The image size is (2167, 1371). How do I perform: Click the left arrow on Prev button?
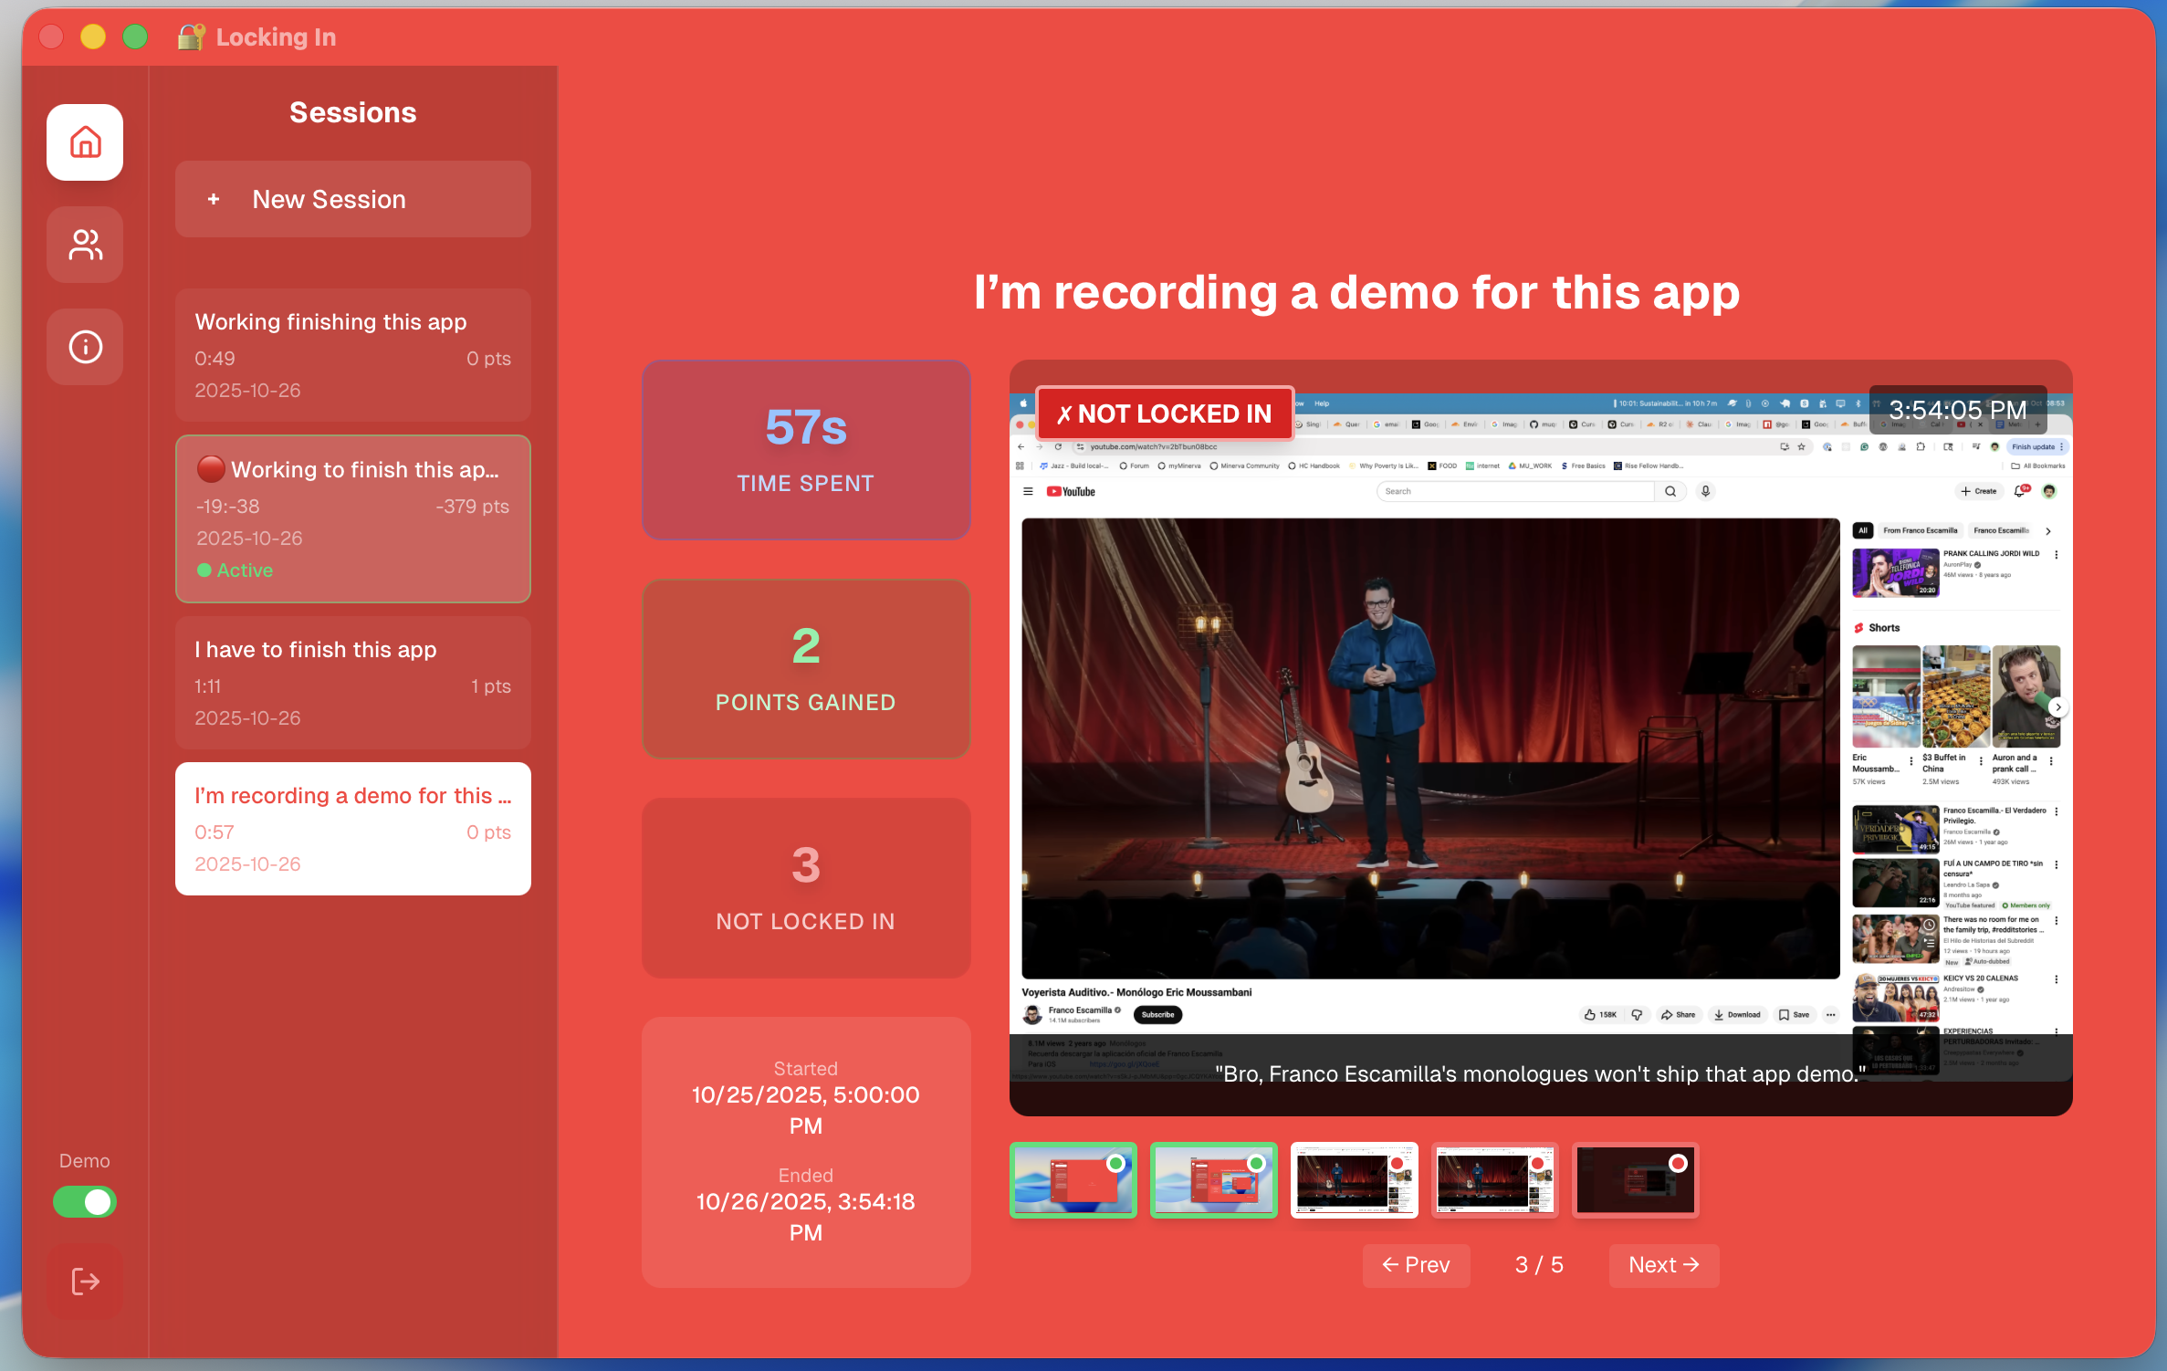pos(1389,1265)
